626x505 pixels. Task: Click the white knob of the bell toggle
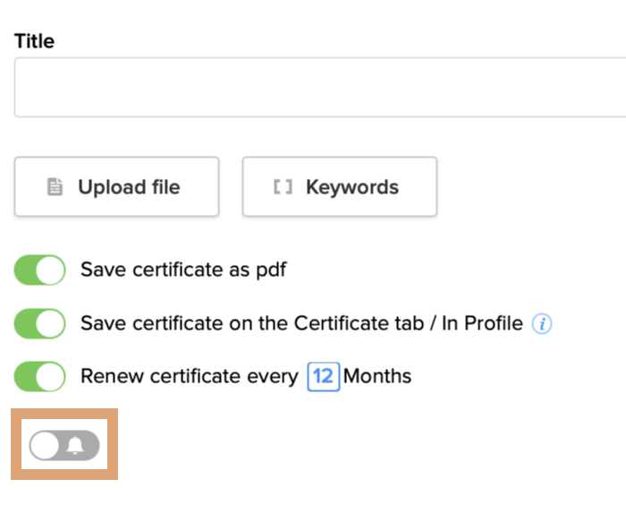pyautogui.click(x=45, y=445)
